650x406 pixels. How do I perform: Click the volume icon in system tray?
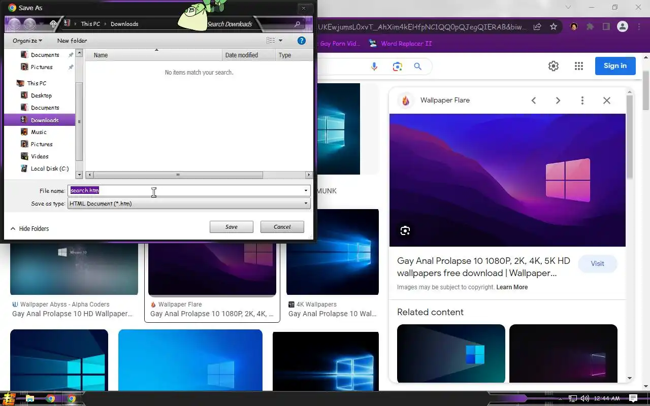pyautogui.click(x=585, y=398)
